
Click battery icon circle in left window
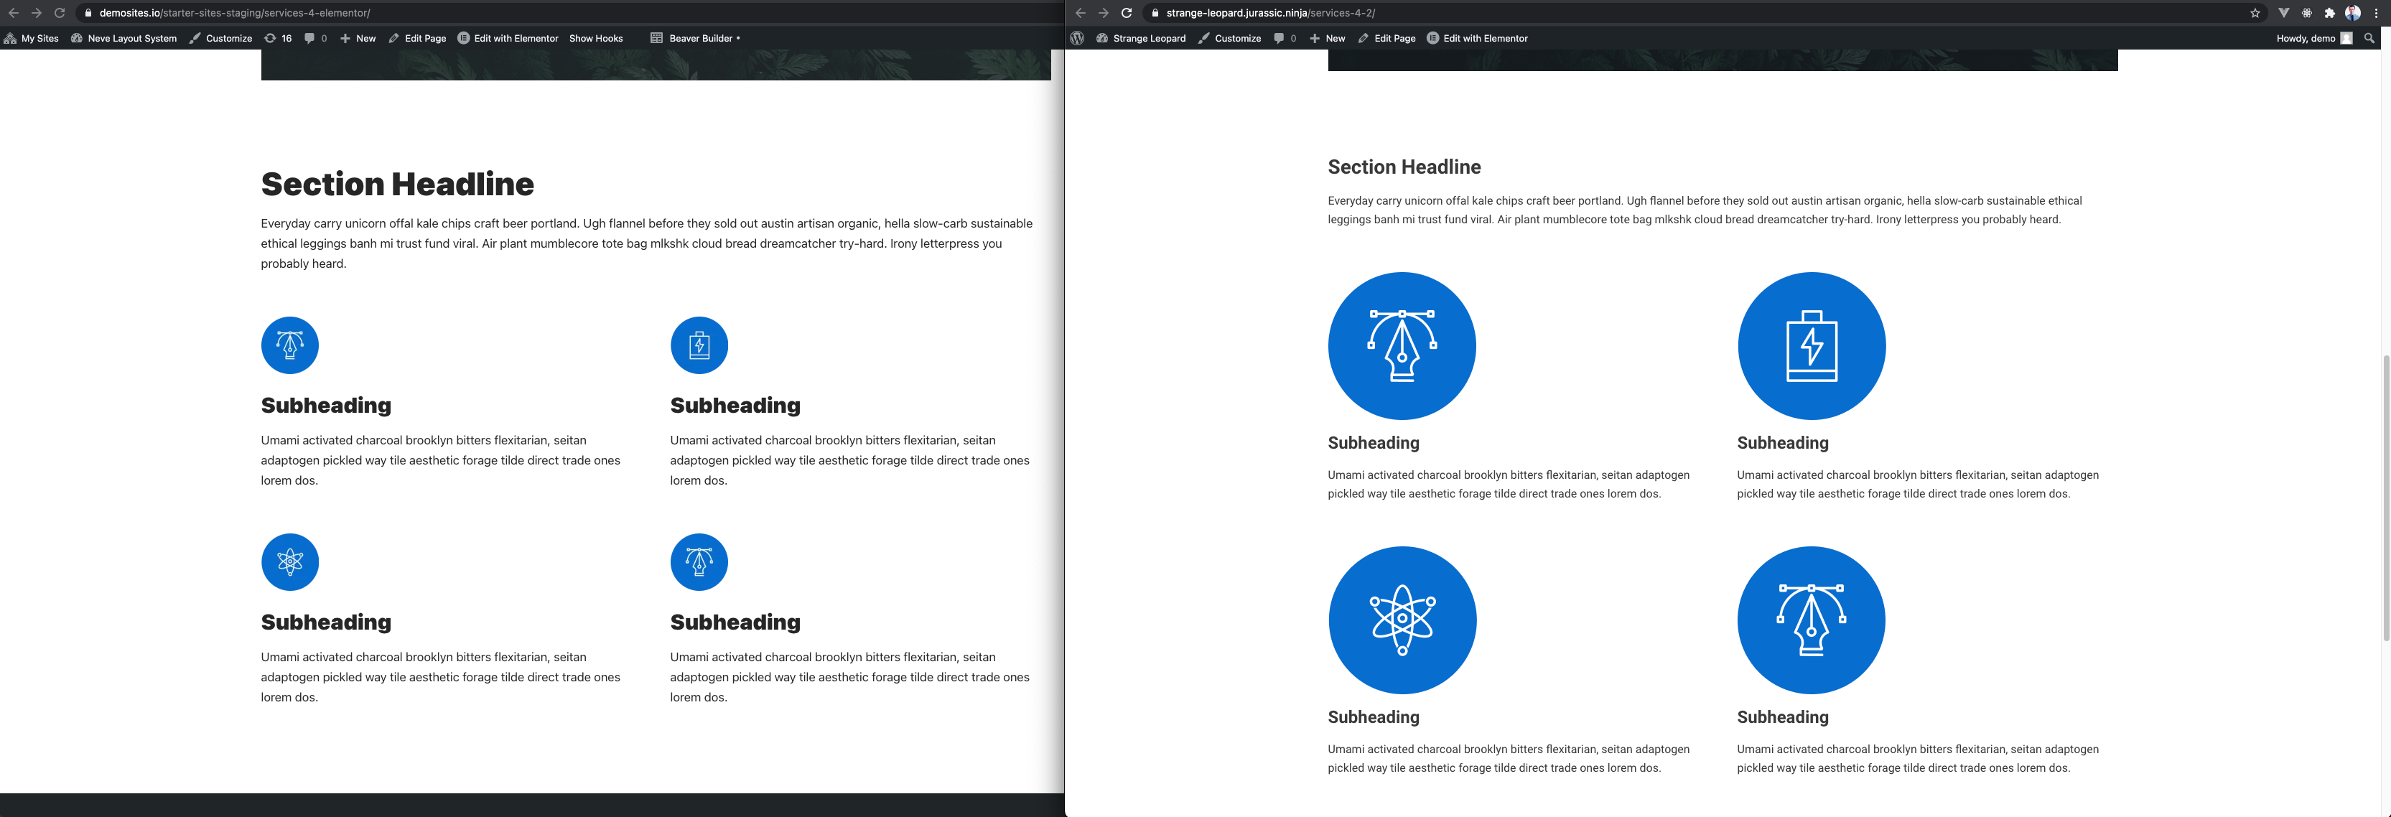[x=699, y=345]
